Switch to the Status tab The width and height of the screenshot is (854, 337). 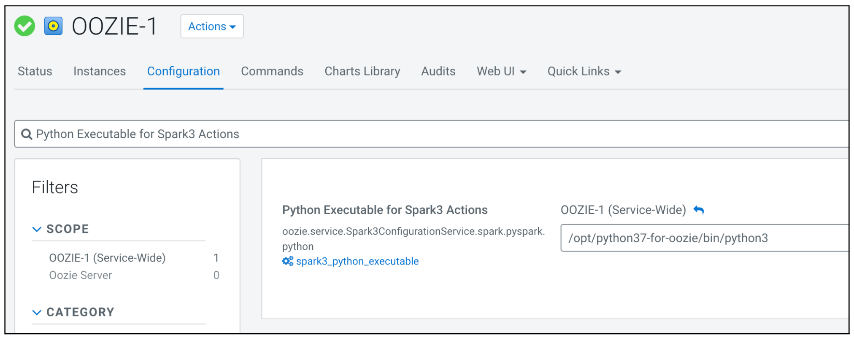[35, 72]
